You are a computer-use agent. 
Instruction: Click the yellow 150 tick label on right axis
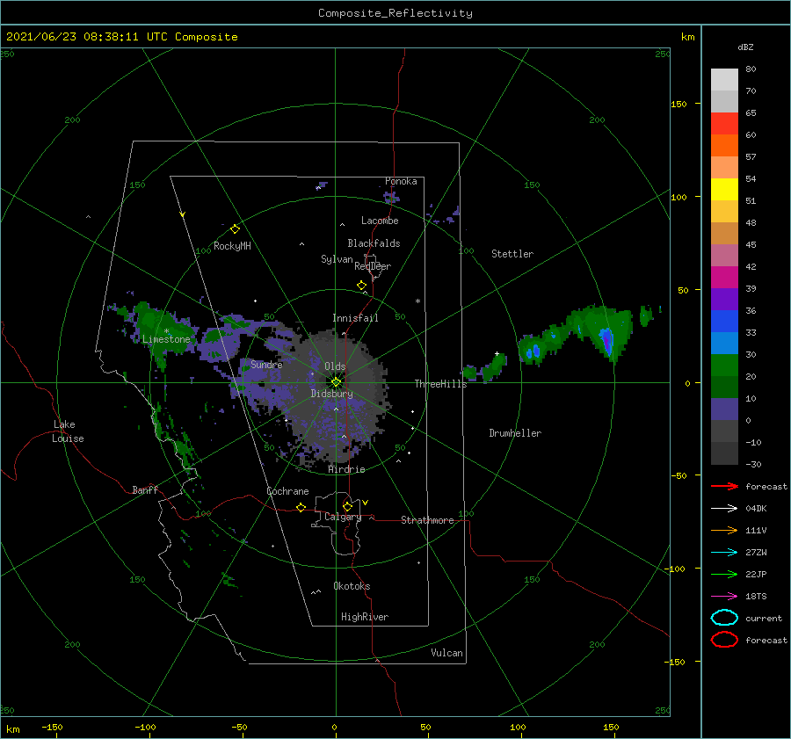coord(679,104)
